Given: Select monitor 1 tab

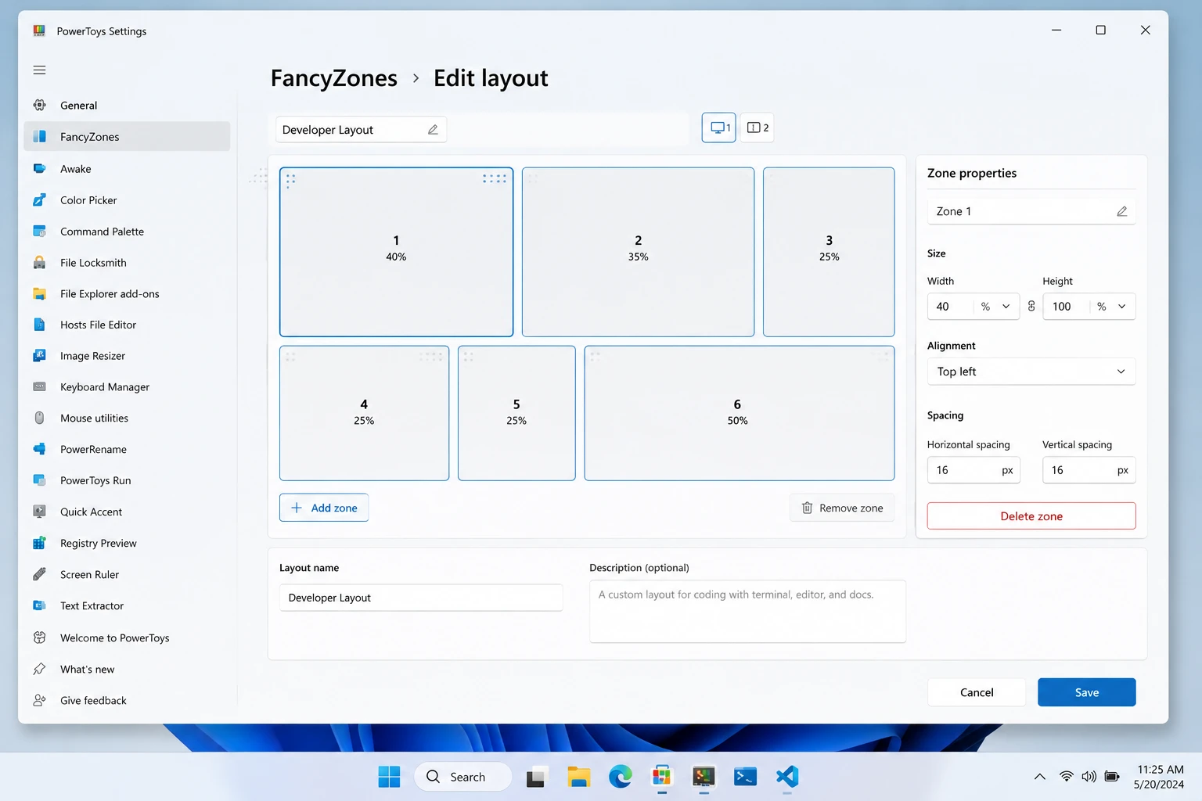Looking at the screenshot, I should pyautogui.click(x=718, y=128).
